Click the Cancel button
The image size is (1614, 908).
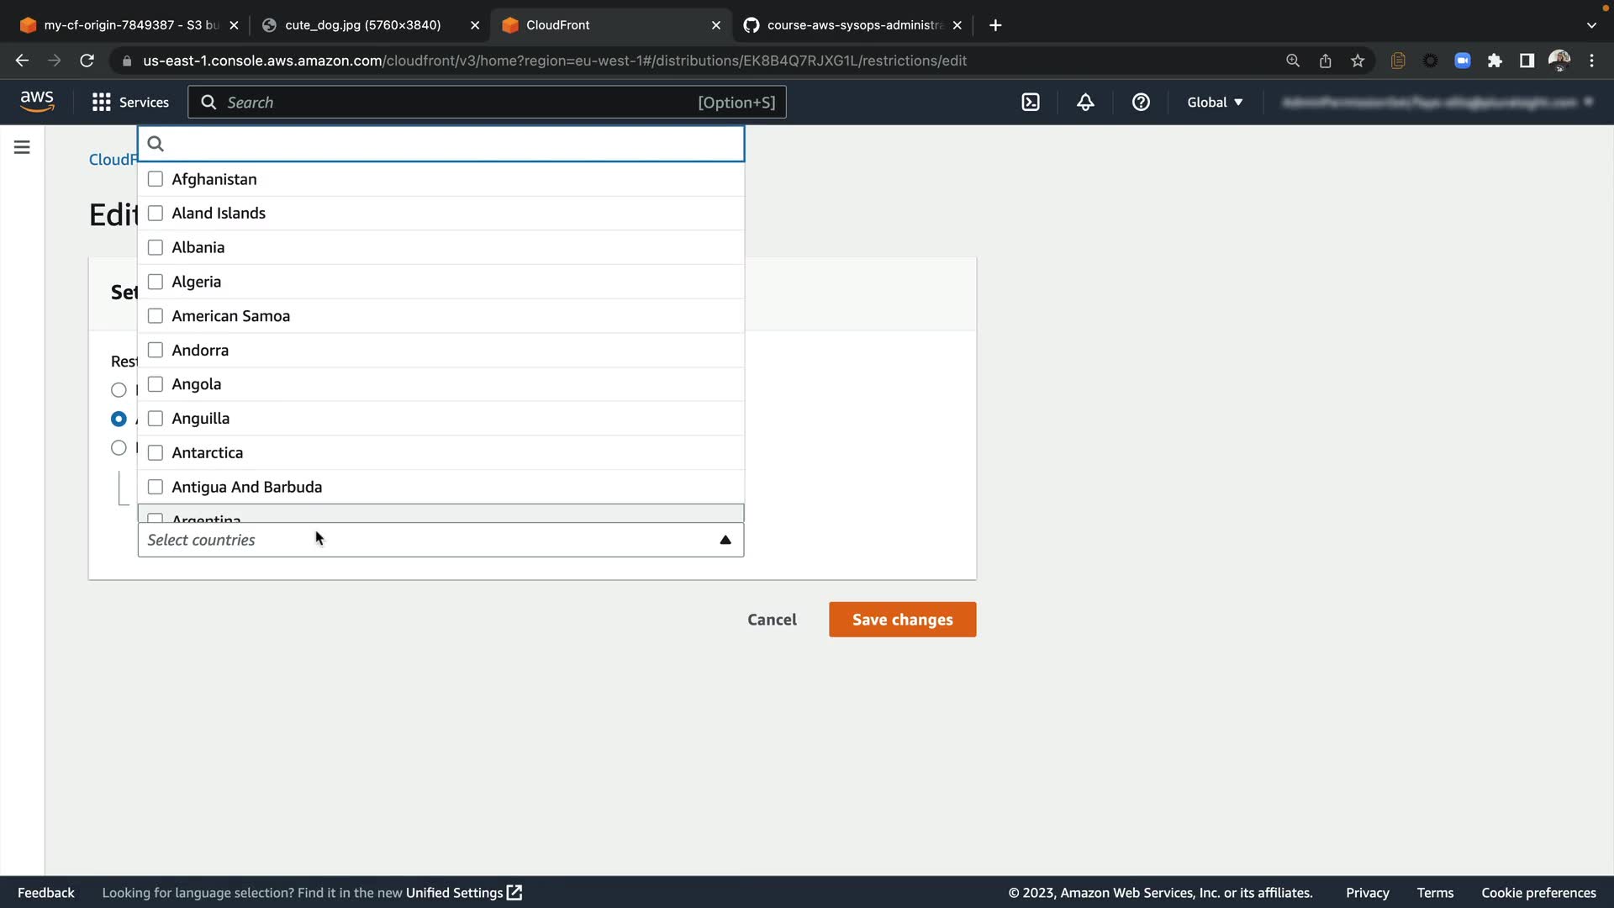coord(772,620)
